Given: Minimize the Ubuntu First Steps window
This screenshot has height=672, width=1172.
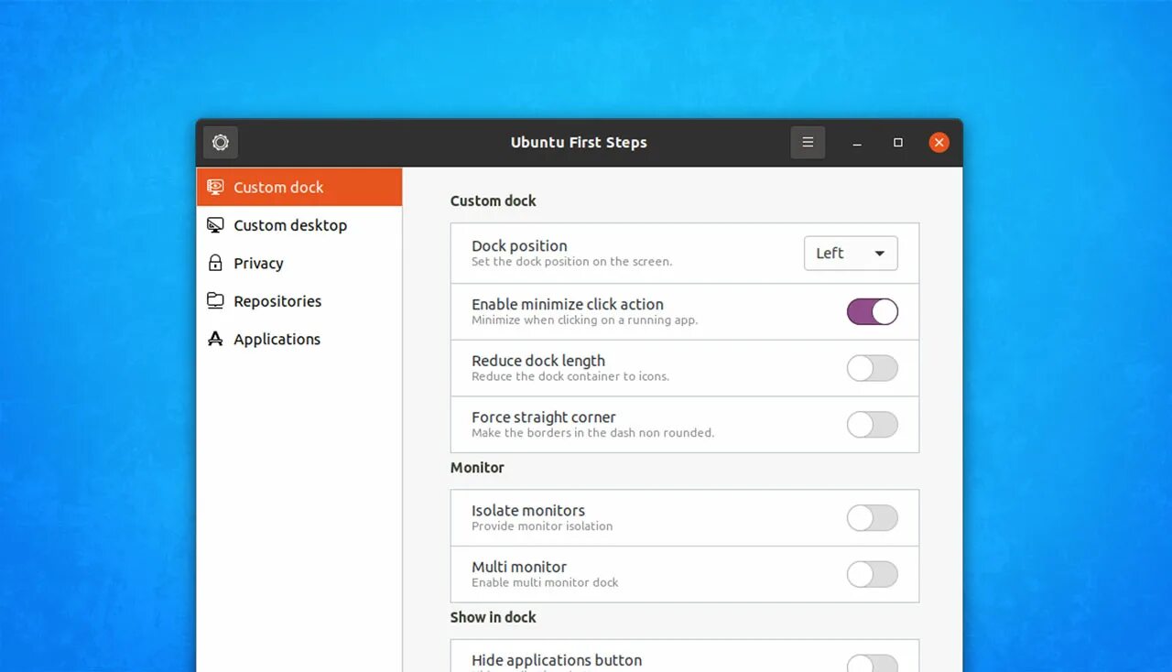Looking at the screenshot, I should point(857,143).
